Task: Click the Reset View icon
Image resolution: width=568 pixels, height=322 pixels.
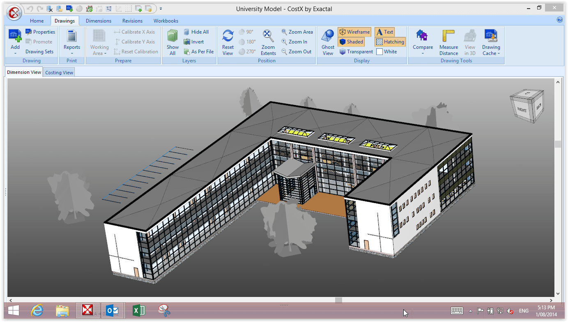Action: coord(228,36)
